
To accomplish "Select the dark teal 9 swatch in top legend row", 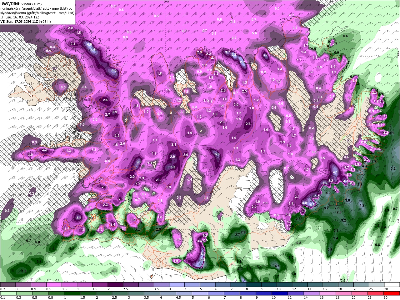I will (x=269, y=285).
